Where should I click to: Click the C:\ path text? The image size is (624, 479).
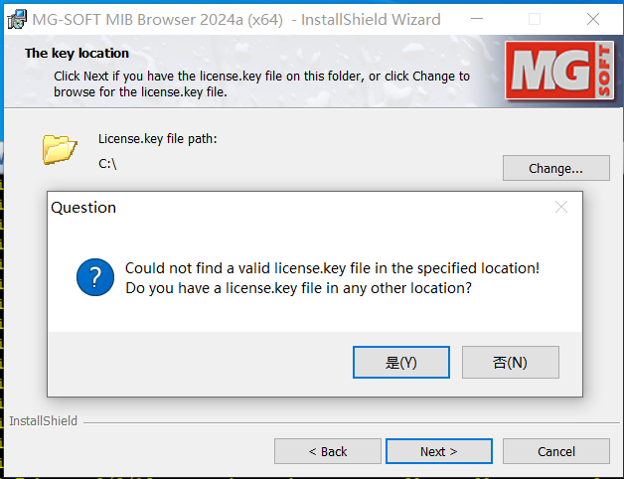[x=107, y=164]
